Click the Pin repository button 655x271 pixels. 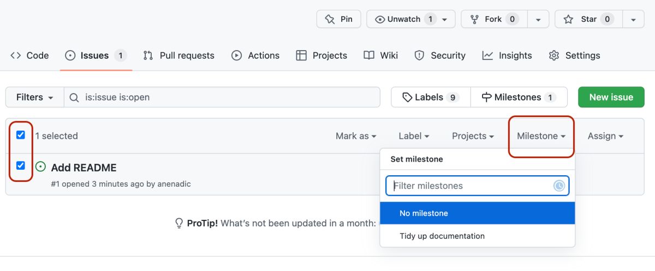tap(338, 19)
